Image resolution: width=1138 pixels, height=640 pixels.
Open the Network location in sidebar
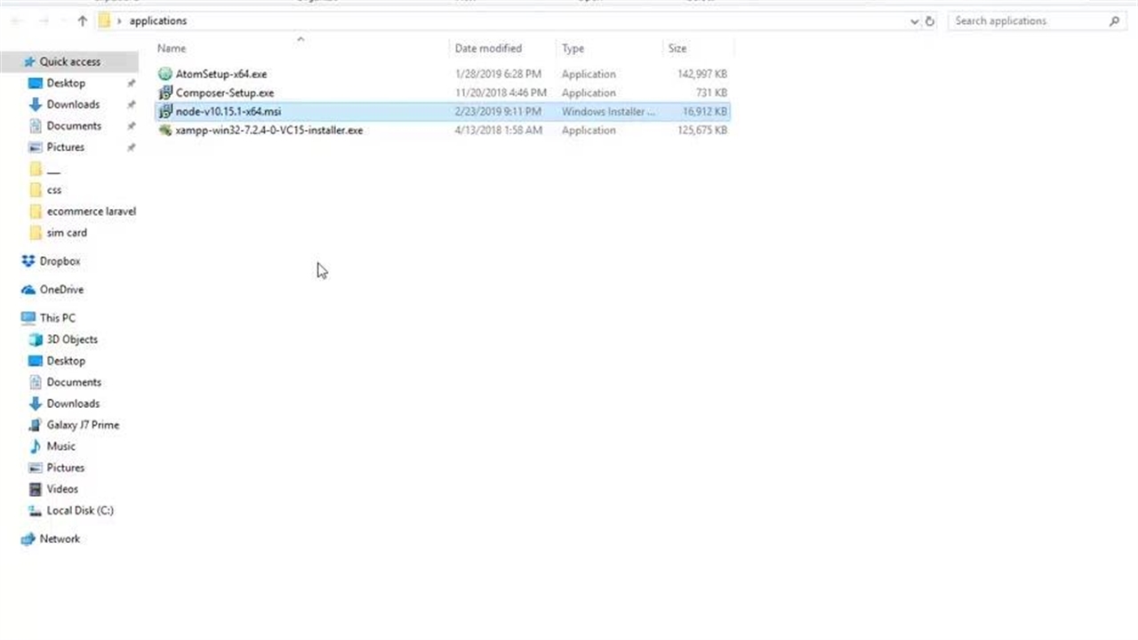pyautogui.click(x=60, y=539)
